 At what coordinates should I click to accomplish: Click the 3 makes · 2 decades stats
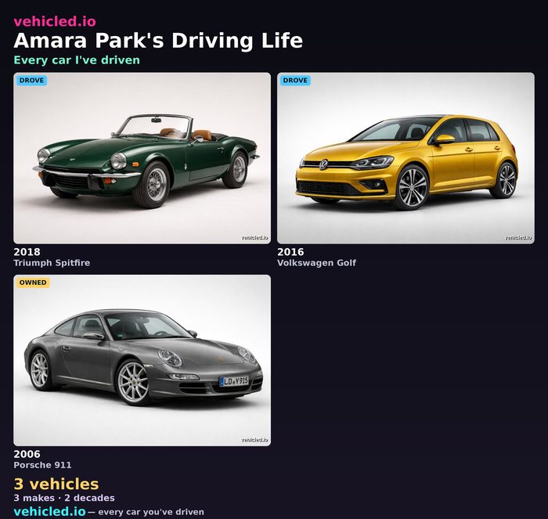pos(64,498)
